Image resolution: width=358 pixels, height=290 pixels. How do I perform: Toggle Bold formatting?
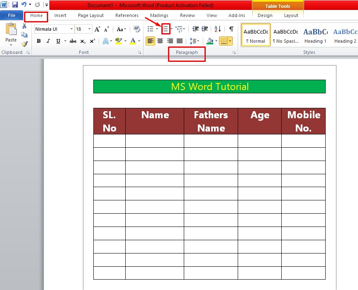[39, 41]
